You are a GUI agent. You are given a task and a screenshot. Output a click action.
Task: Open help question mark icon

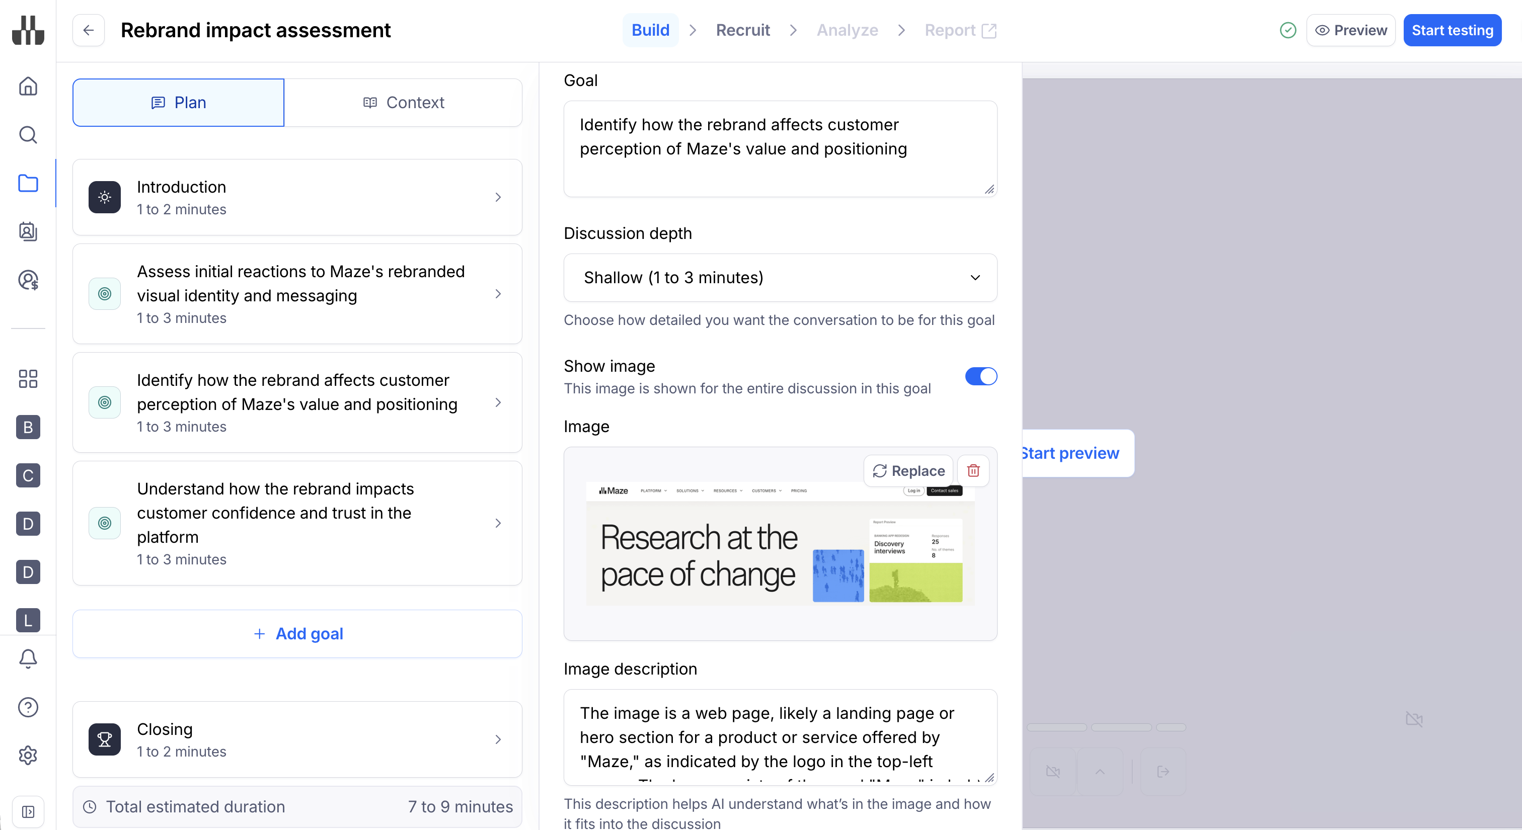point(28,707)
